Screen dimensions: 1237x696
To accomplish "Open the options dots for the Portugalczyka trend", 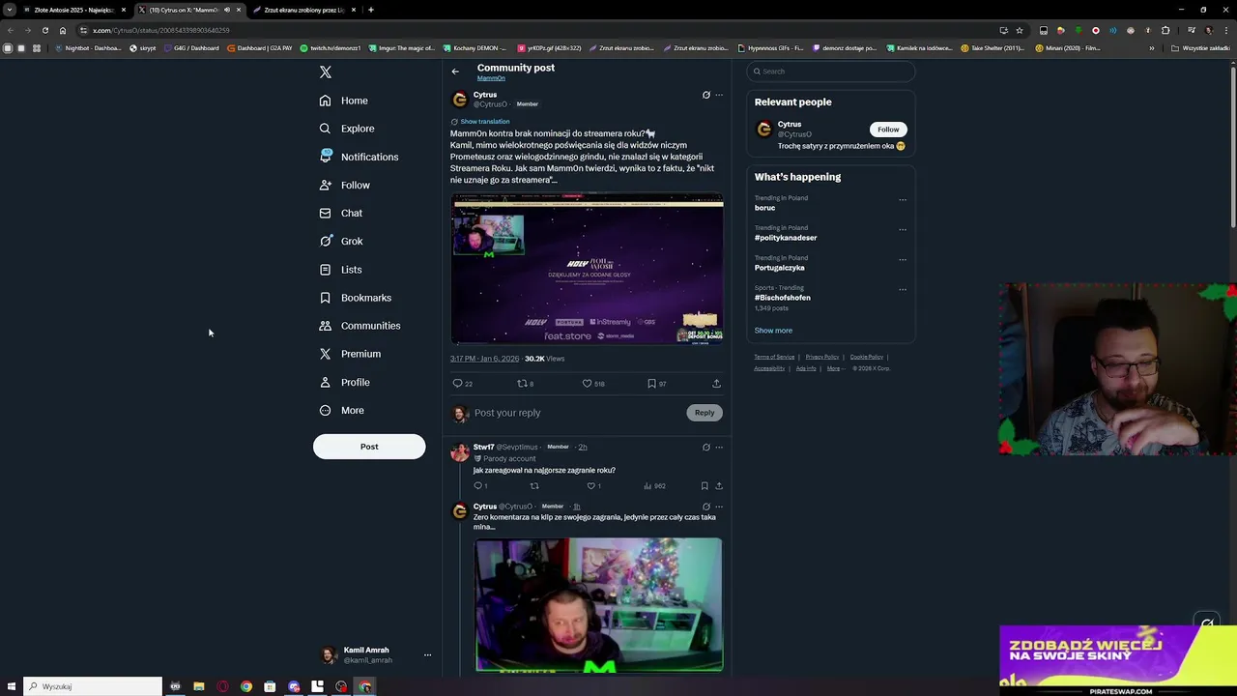I will pos(903,260).
